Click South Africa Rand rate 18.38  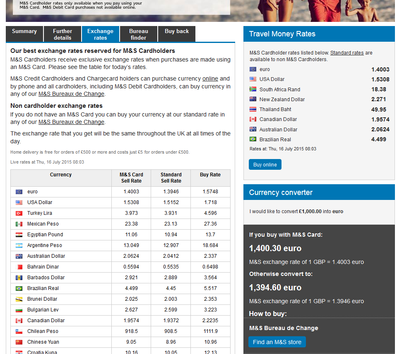[x=378, y=90]
